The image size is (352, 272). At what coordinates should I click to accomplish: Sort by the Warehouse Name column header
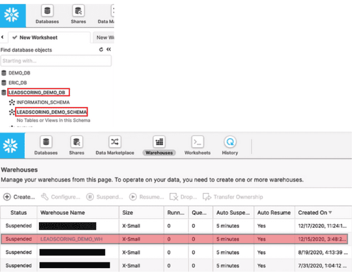coord(78,212)
